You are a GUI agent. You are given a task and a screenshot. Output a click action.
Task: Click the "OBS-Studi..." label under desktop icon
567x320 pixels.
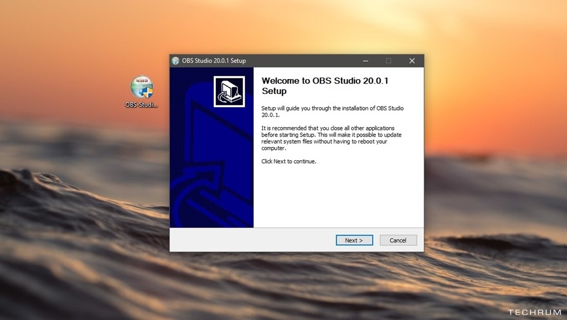click(142, 104)
